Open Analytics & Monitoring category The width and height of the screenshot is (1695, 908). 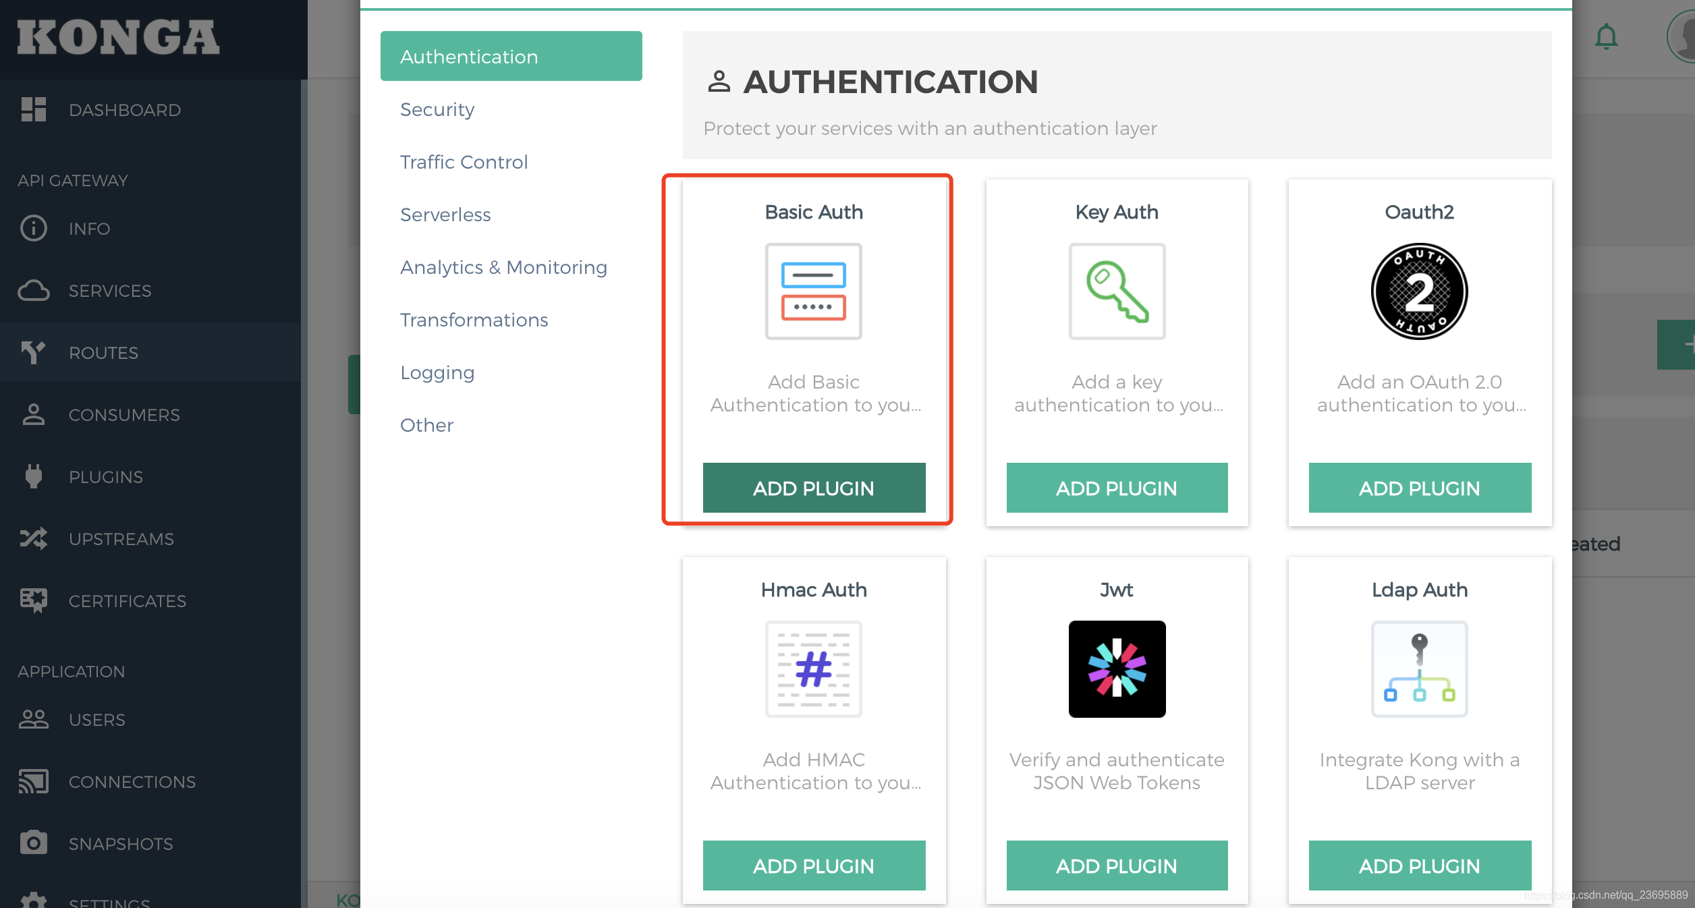511,266
